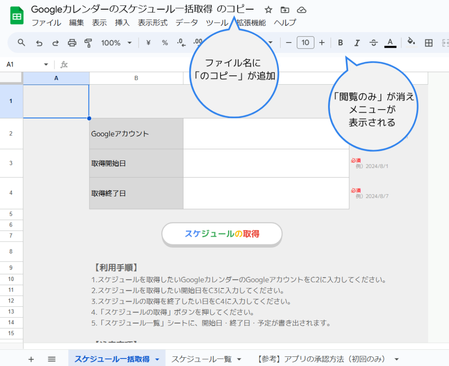Viewport: 449px width, 366px height.
Task: Undo the last action
Action: [x=39, y=43]
